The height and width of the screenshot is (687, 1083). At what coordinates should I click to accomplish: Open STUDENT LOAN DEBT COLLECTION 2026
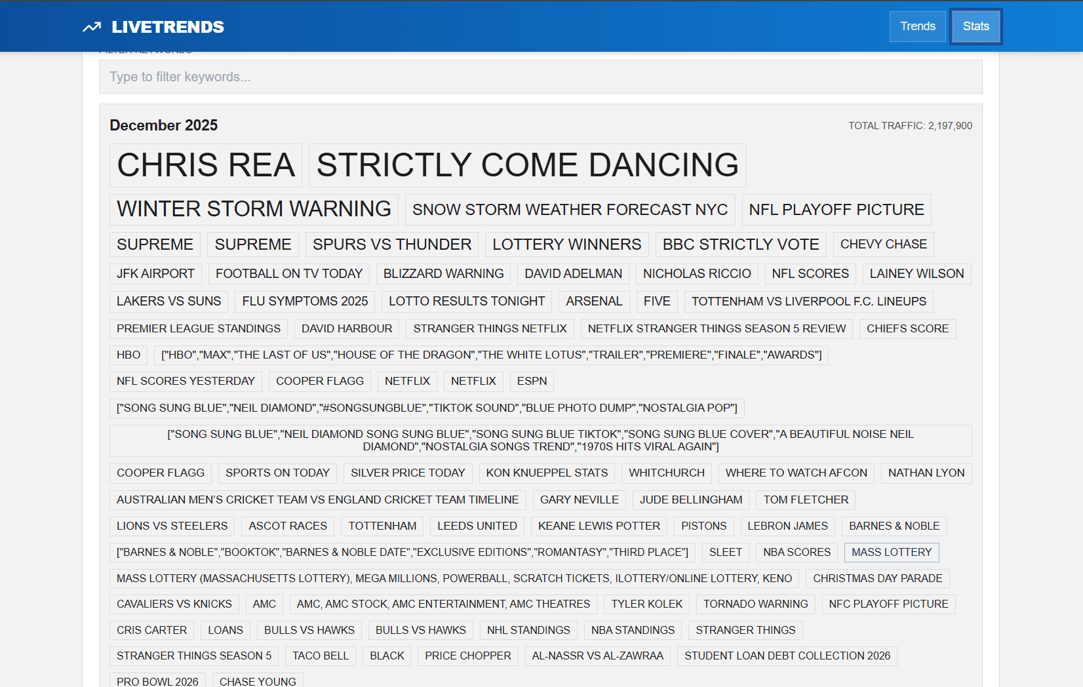[787, 656]
